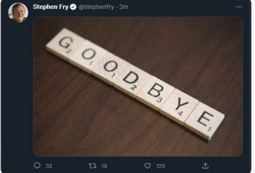
Task: Click the @stephenfry handle
Action: (96, 7)
